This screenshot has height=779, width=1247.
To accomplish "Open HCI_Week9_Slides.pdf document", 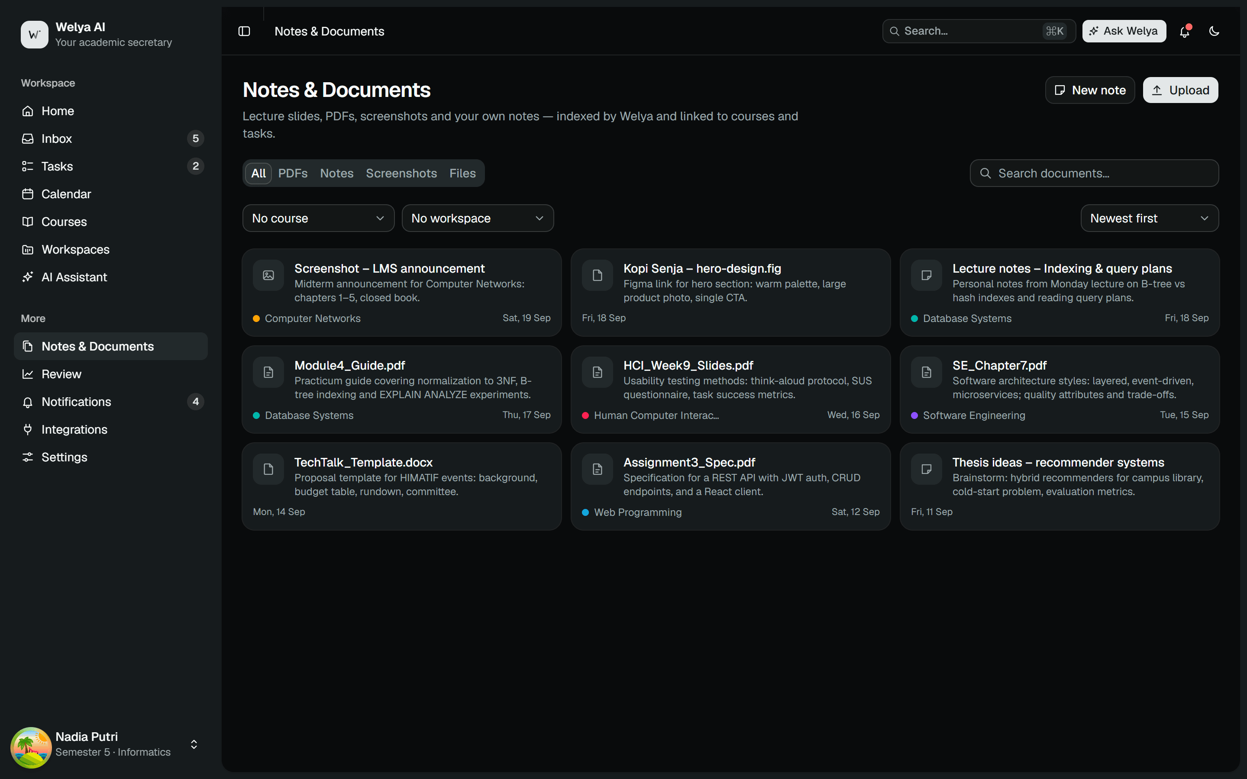I will coord(731,389).
